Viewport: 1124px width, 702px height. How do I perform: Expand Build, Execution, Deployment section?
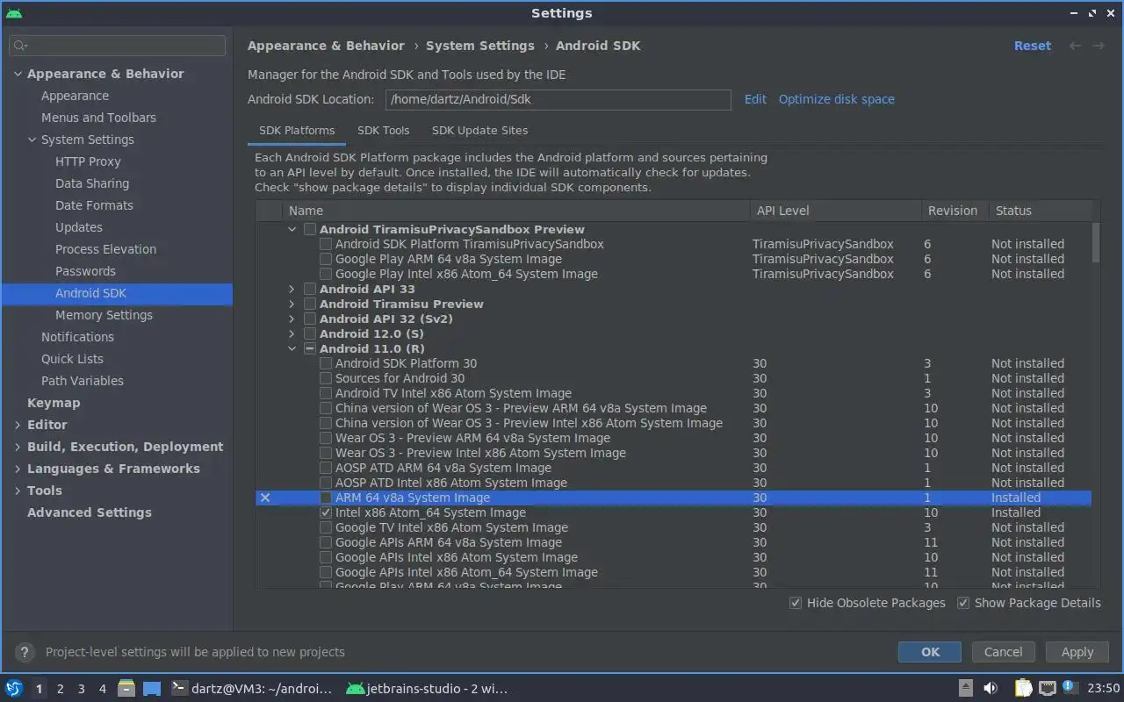coord(18,447)
